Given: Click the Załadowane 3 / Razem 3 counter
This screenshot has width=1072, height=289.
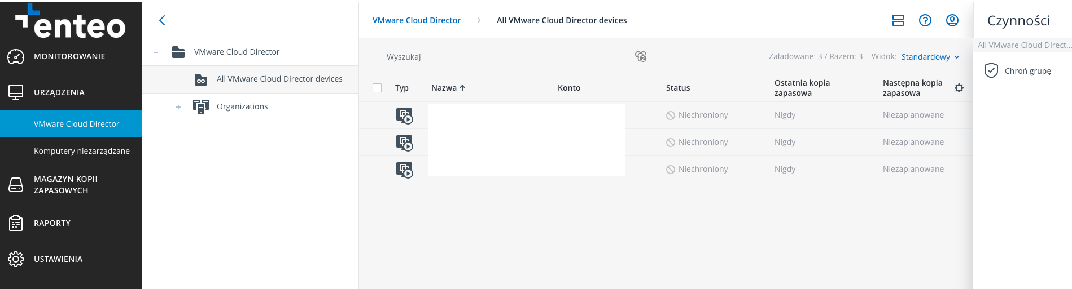Looking at the screenshot, I should 816,56.
